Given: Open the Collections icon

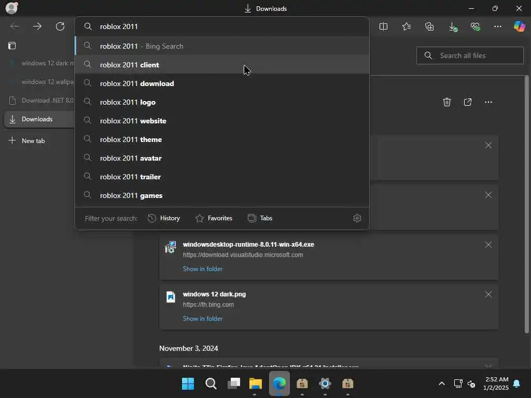Looking at the screenshot, I should coord(429,26).
